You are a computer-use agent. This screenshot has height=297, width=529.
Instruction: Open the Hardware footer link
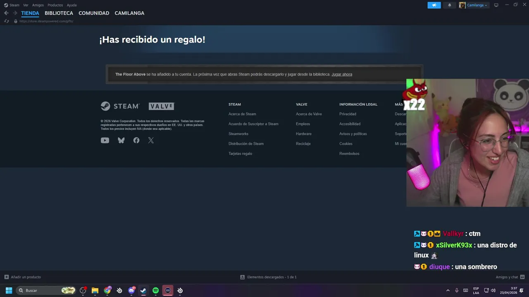[304, 134]
